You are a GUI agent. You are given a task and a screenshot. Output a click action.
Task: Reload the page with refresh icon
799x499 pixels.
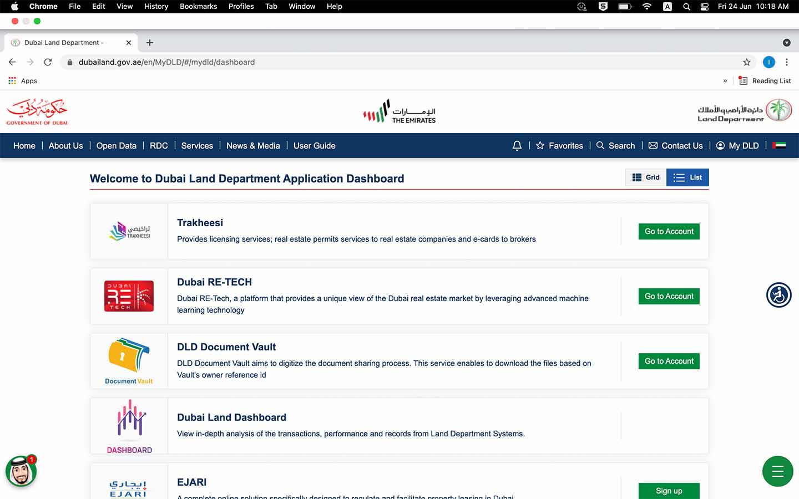48,62
